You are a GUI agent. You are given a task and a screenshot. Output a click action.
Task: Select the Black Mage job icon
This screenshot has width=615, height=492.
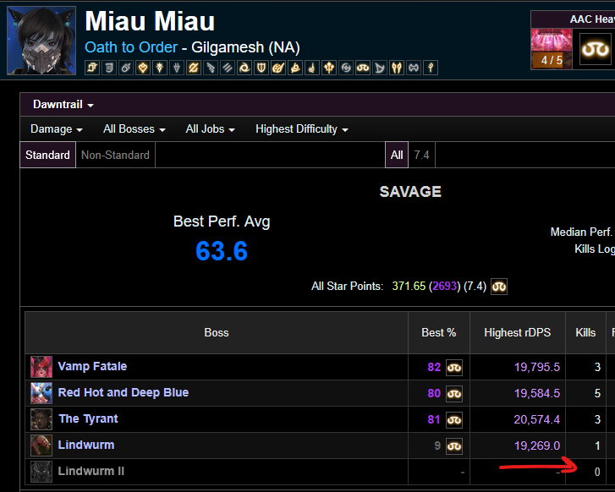(x=126, y=68)
